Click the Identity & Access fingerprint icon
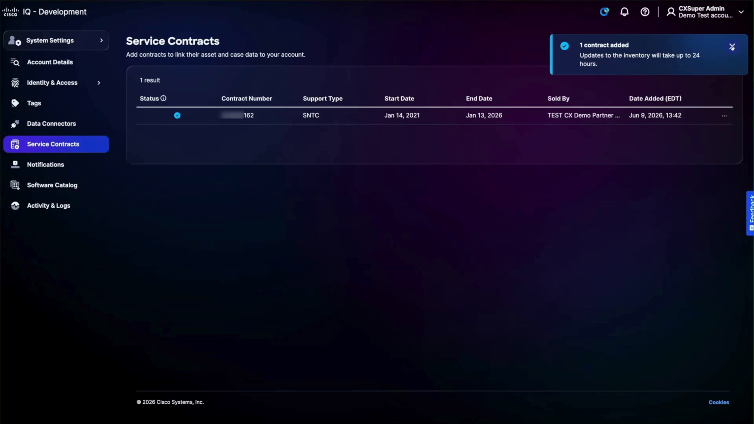 coord(15,83)
